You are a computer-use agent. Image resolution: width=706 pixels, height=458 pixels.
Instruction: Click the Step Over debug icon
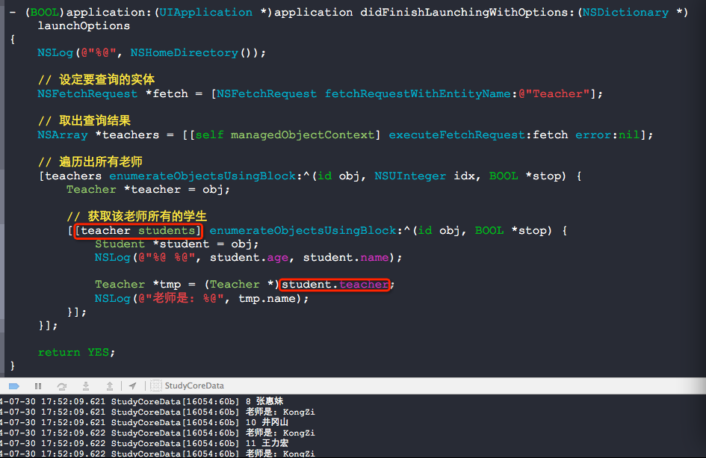click(62, 386)
